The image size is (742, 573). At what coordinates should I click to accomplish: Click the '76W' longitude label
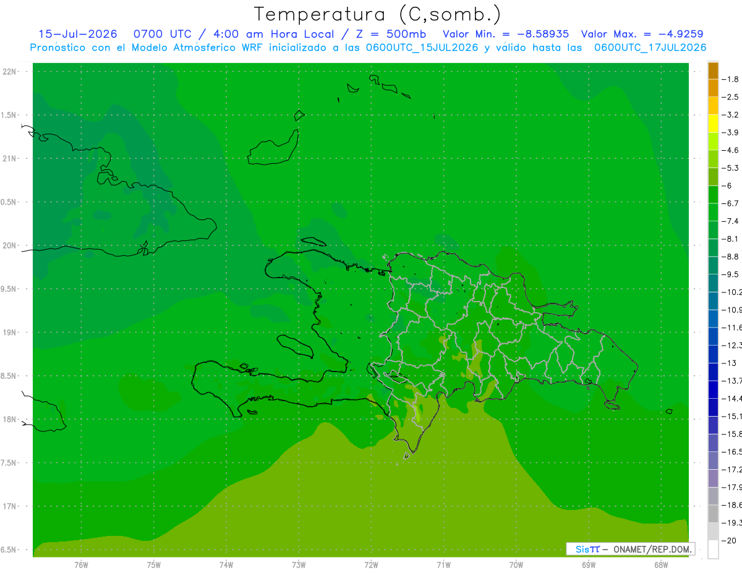pos(81,564)
